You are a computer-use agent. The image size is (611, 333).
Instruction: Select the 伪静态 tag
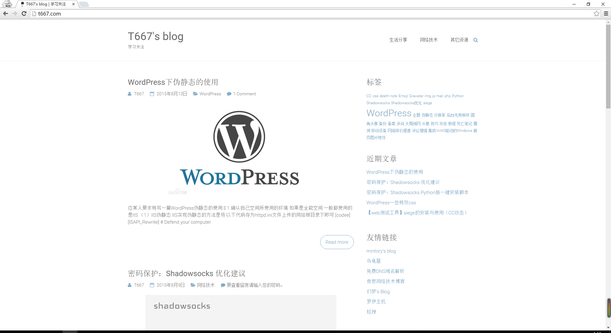[x=427, y=115]
